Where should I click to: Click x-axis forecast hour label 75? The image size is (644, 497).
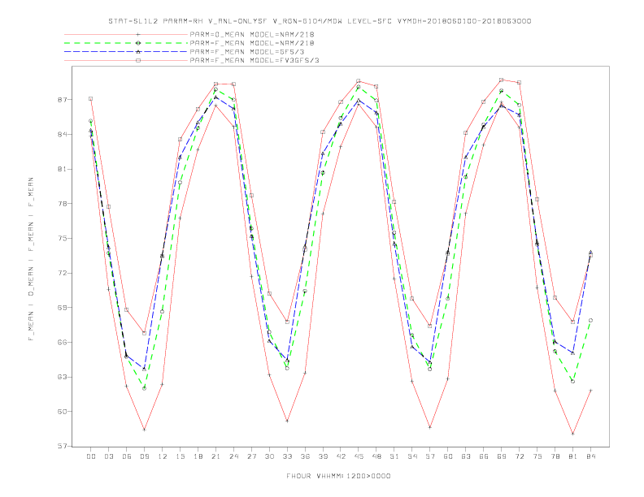tap(537, 456)
